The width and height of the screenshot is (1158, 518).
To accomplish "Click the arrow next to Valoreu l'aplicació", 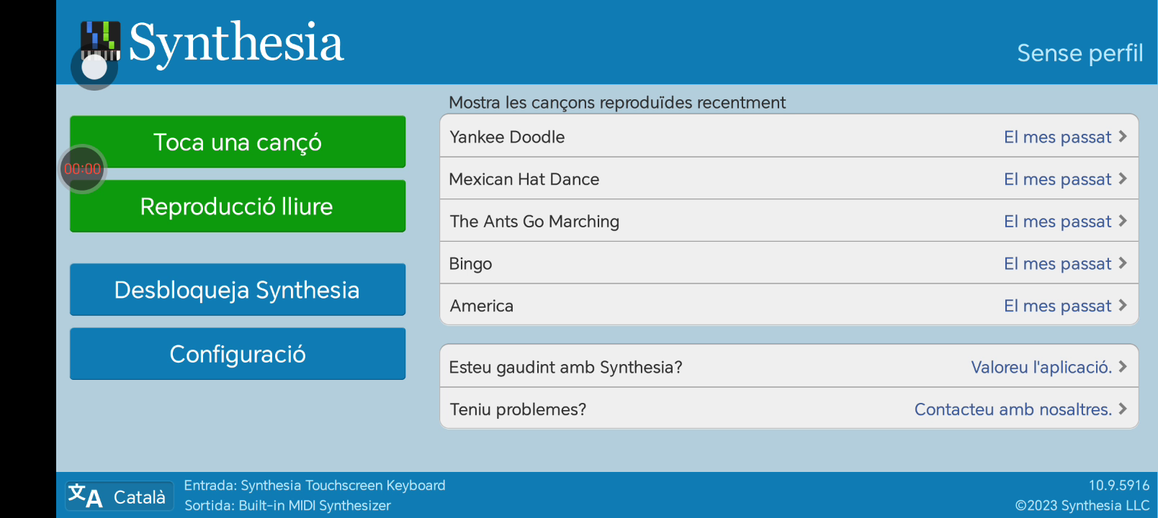I will point(1122,367).
